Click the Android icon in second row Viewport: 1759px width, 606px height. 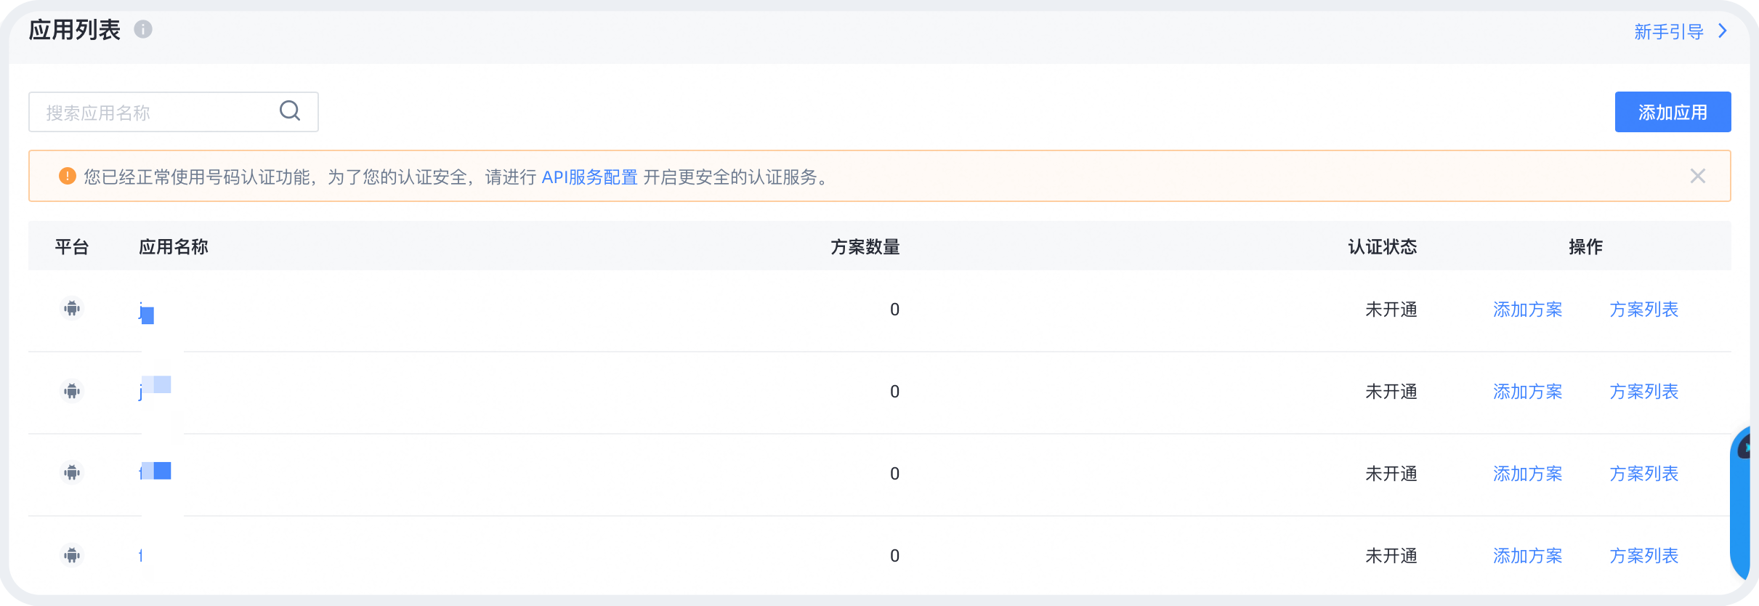click(72, 392)
